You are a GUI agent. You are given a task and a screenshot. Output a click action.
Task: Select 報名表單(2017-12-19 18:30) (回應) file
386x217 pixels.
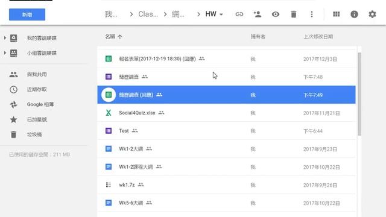pyautogui.click(x=227, y=59)
